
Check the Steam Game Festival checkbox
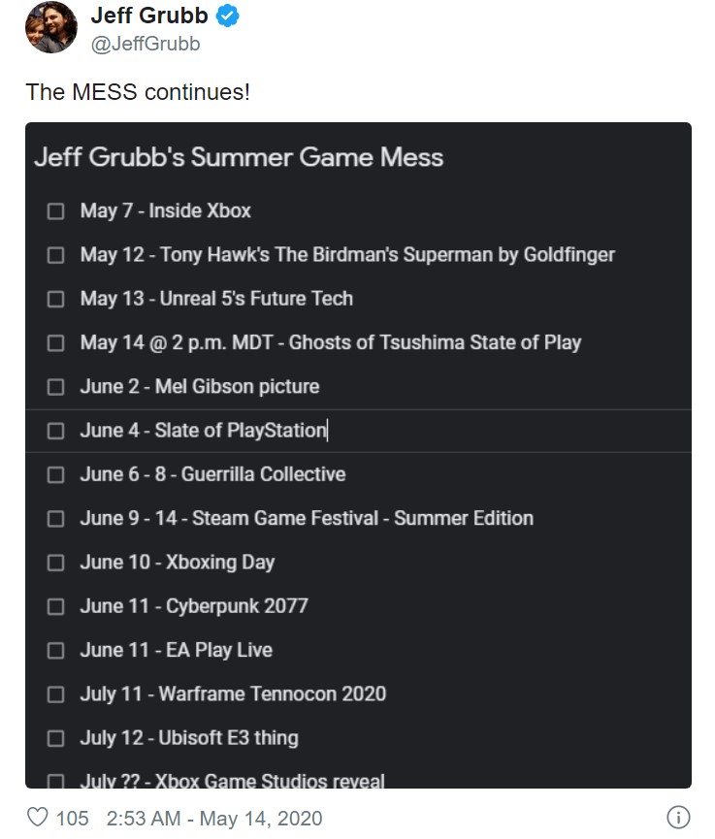point(56,518)
